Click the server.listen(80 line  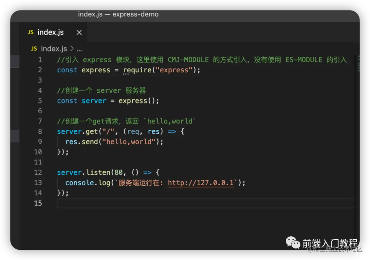108,172
